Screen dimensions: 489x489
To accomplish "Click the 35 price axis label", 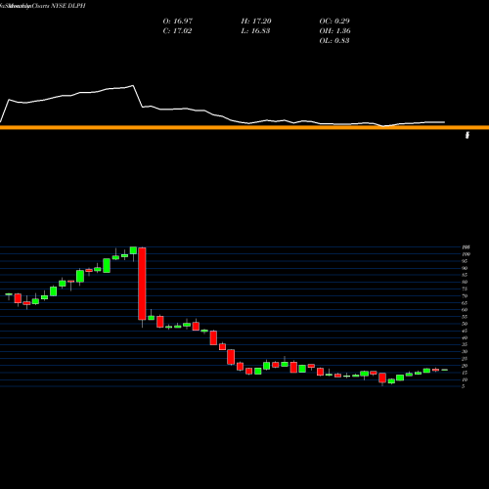I will click(465, 344).
